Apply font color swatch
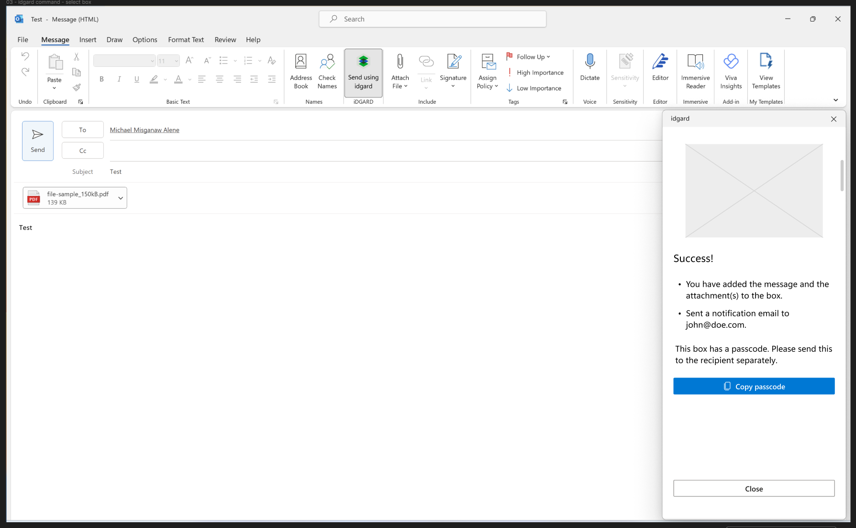The image size is (856, 528). click(178, 79)
